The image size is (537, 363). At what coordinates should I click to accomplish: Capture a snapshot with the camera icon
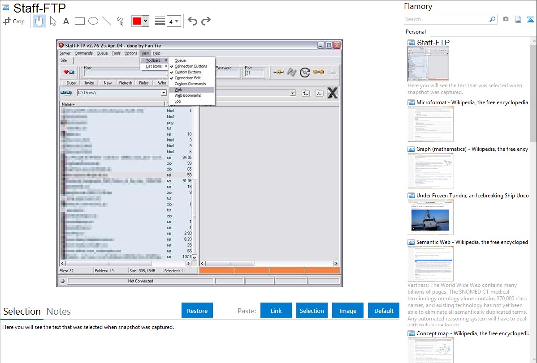(x=506, y=19)
